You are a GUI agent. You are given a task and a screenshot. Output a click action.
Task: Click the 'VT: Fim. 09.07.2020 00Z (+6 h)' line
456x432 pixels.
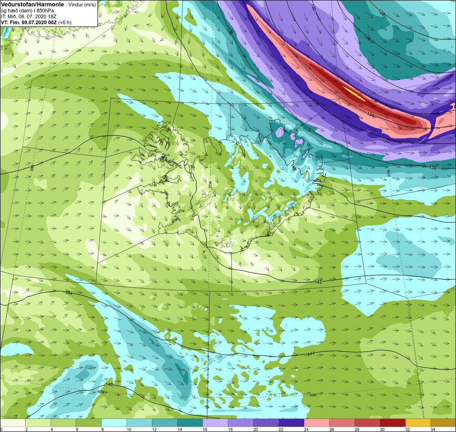coord(36,22)
